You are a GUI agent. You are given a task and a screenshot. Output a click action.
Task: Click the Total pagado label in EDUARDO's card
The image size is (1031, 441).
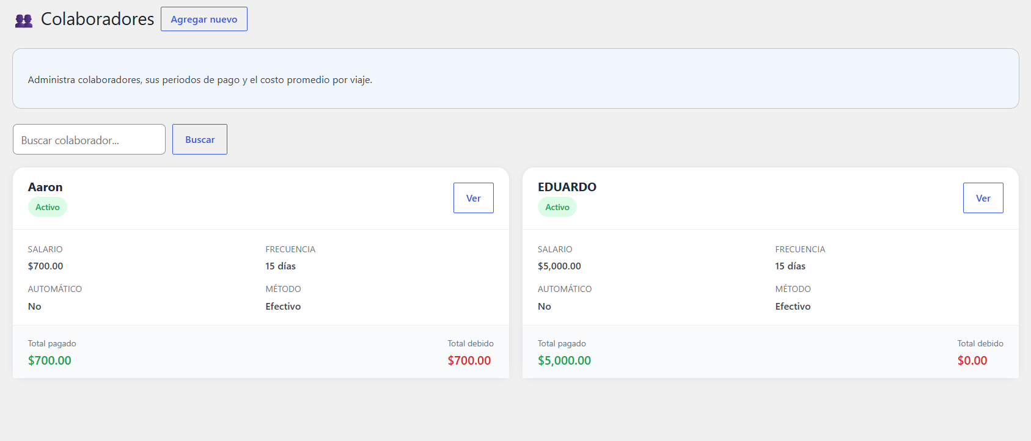562,343
